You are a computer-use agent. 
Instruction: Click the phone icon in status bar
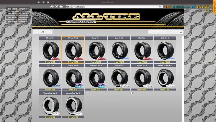pos(193,7)
